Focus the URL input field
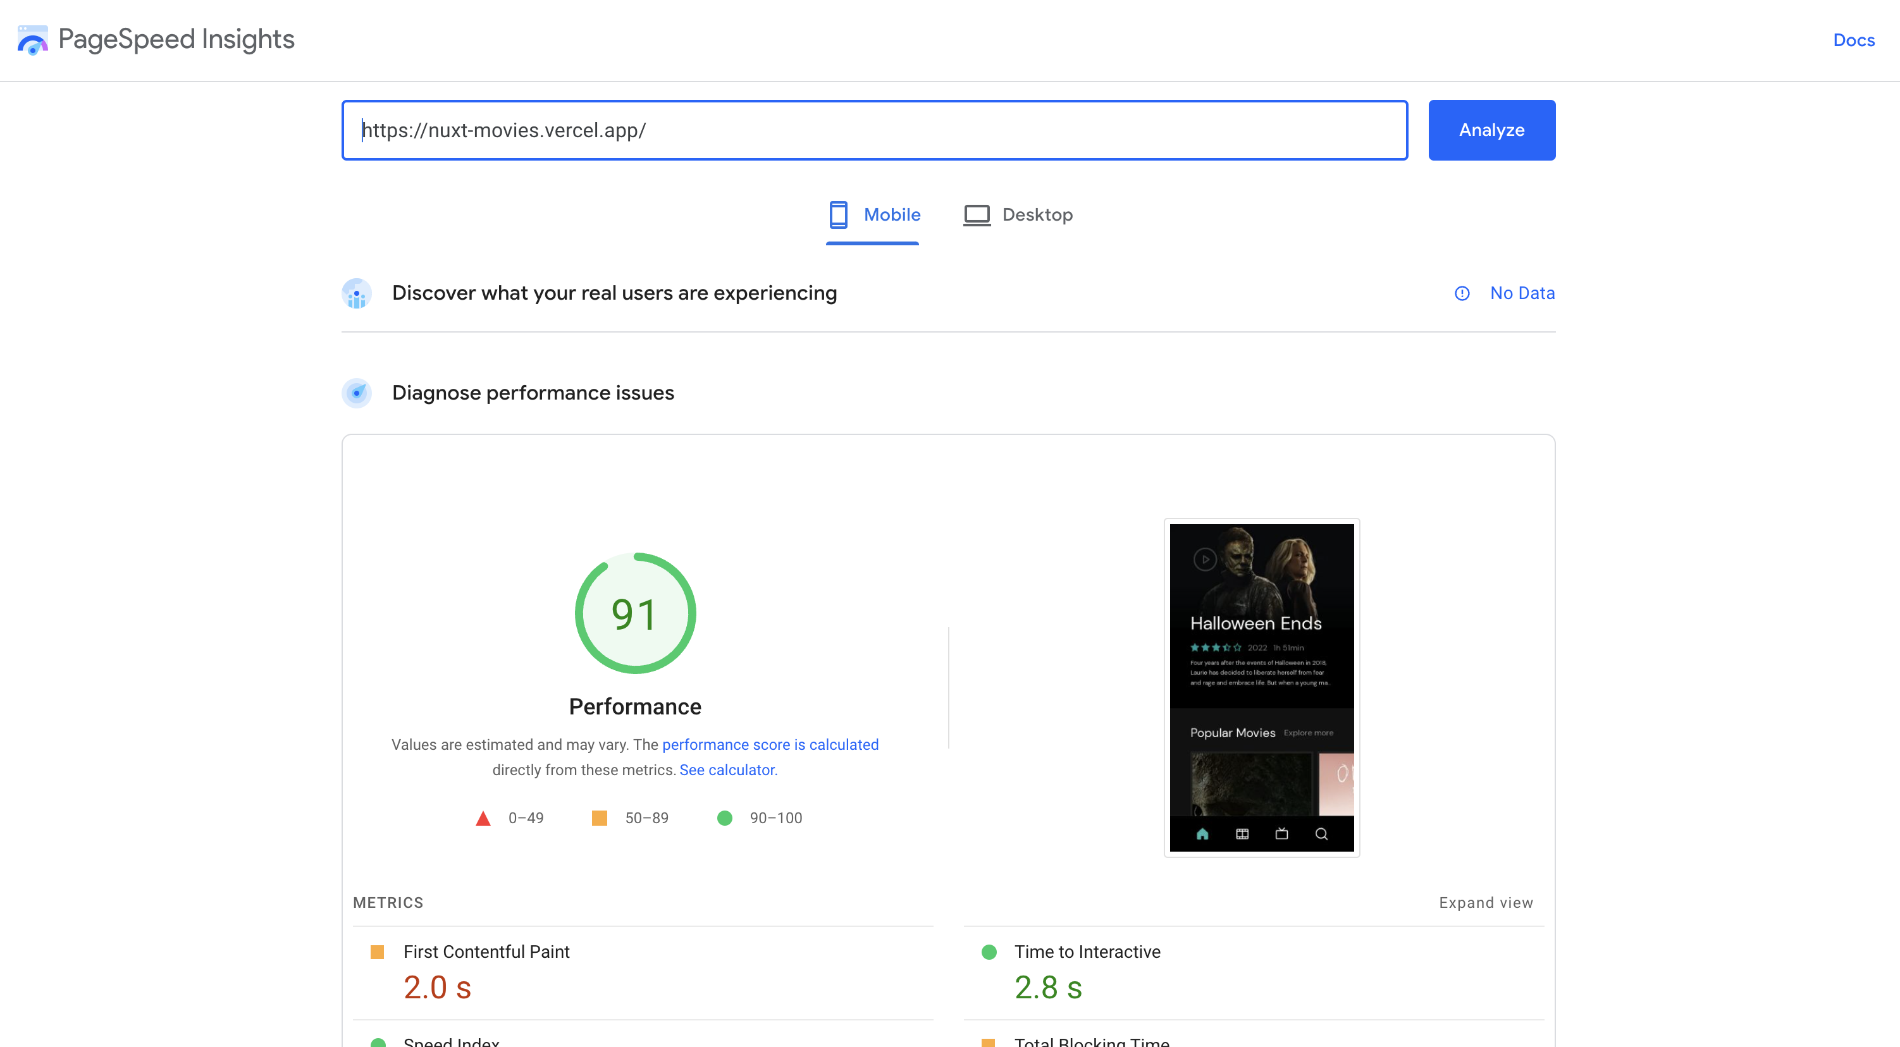This screenshot has height=1047, width=1900. tap(875, 130)
